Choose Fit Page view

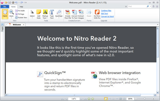pos(20,14)
